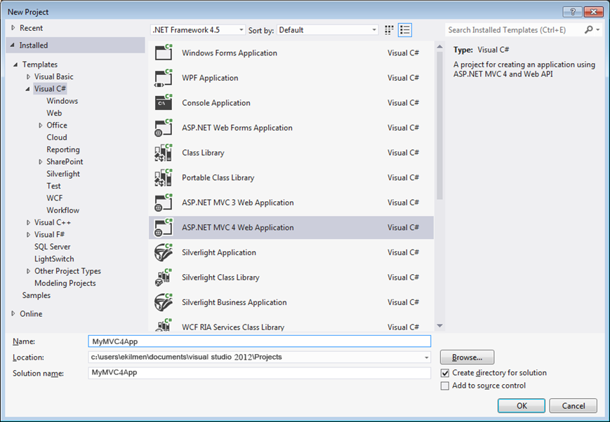Collapse the Visual C# node
The image size is (610, 422).
(x=27, y=89)
